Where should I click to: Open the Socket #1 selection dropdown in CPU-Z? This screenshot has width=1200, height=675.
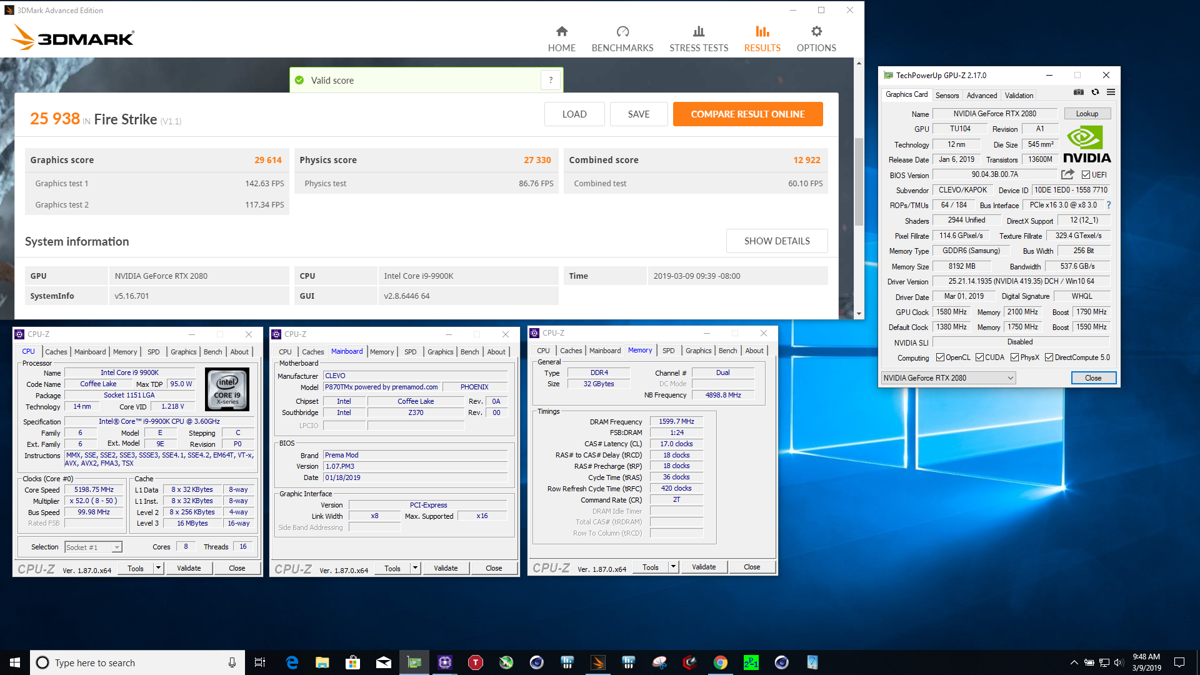(x=93, y=547)
